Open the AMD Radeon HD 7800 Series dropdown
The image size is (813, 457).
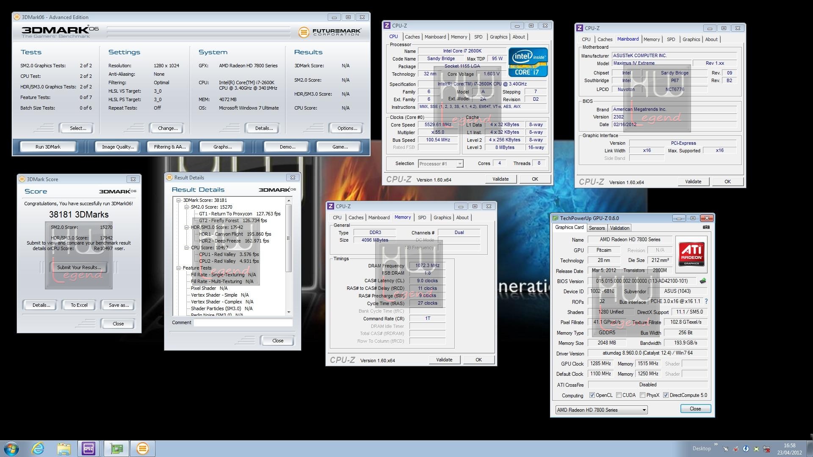click(x=601, y=410)
